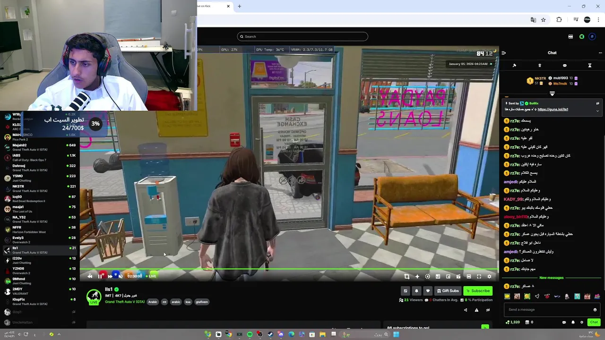Select the red lips quick emote
Viewport: 605px width, 340px height.
(547, 297)
